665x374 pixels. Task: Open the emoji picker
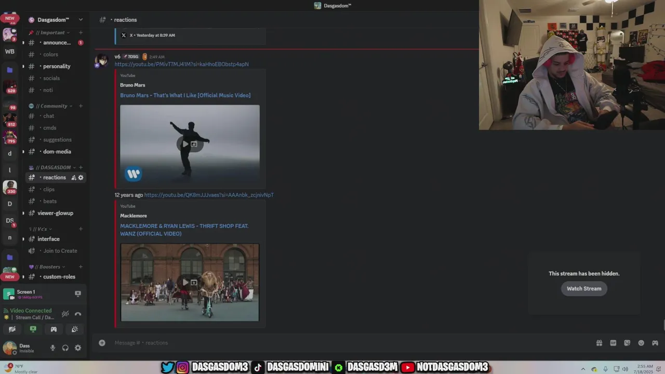(x=641, y=343)
